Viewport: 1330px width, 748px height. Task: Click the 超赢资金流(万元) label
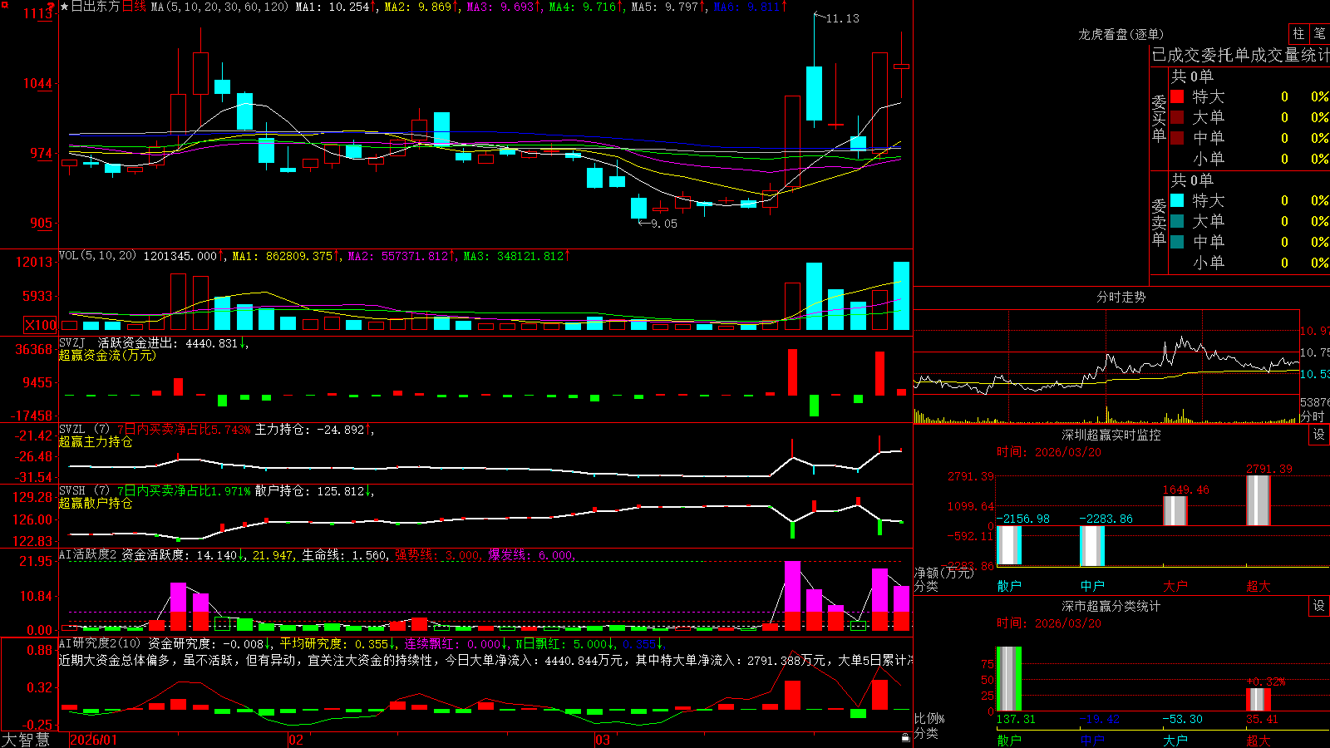(107, 355)
